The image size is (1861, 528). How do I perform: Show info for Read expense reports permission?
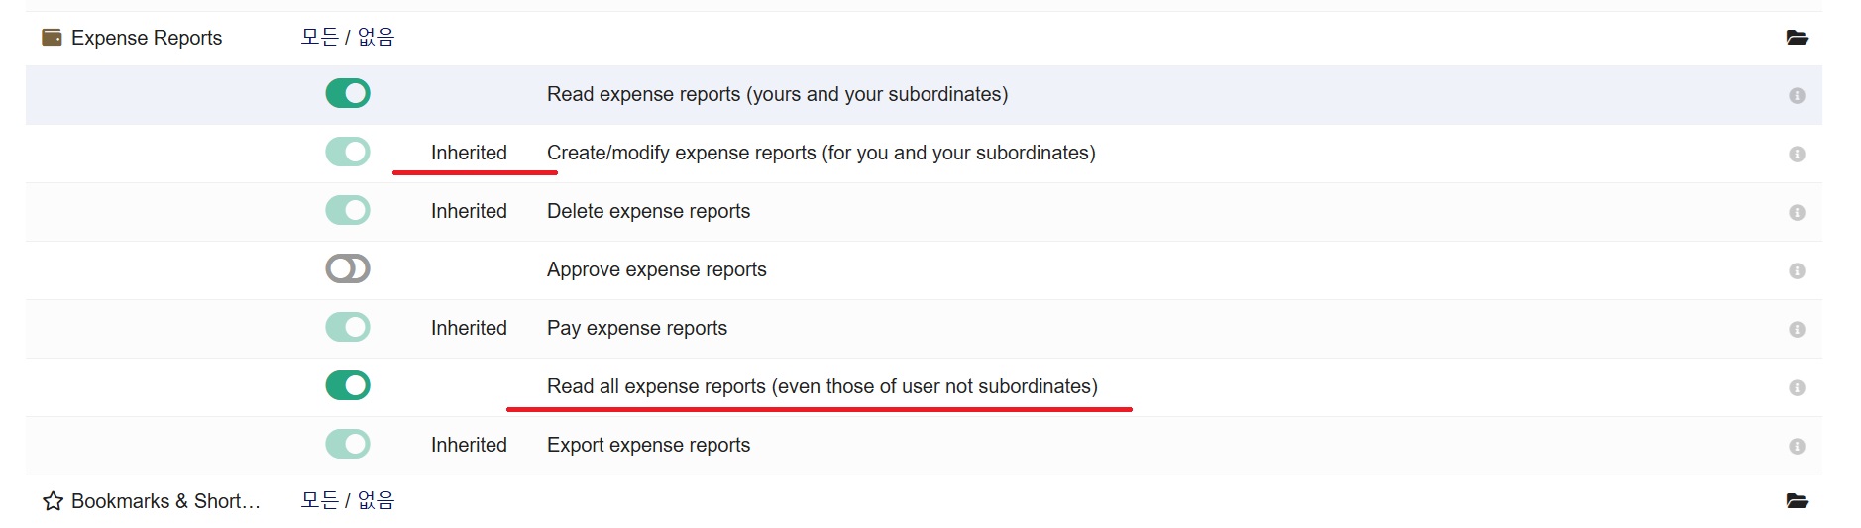[1797, 95]
